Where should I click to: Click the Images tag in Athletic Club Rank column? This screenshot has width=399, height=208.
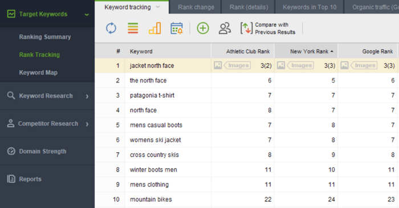(237, 65)
